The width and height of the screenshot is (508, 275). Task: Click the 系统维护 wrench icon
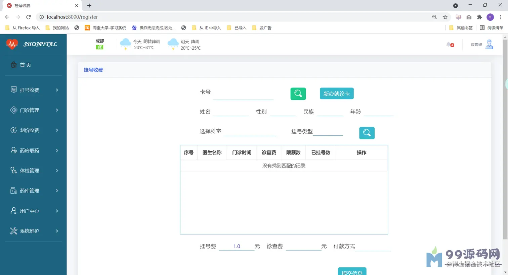pyautogui.click(x=13, y=231)
